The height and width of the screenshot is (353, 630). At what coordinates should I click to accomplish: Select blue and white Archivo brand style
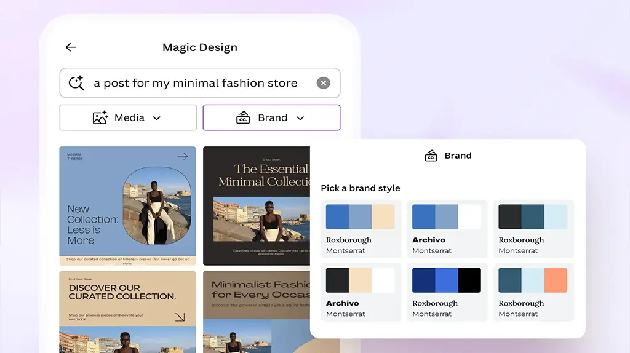click(447, 229)
